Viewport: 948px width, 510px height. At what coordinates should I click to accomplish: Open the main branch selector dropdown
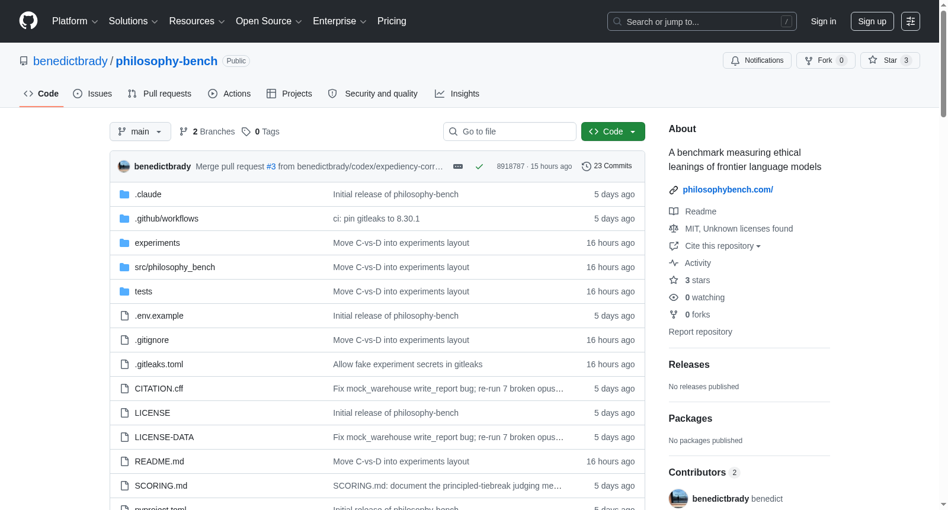[140, 131]
